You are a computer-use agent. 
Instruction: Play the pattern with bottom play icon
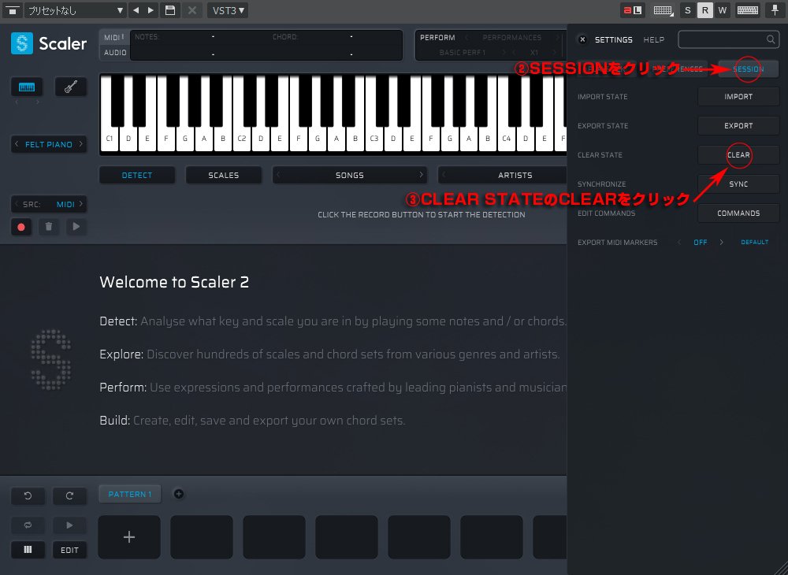pyautogui.click(x=69, y=525)
